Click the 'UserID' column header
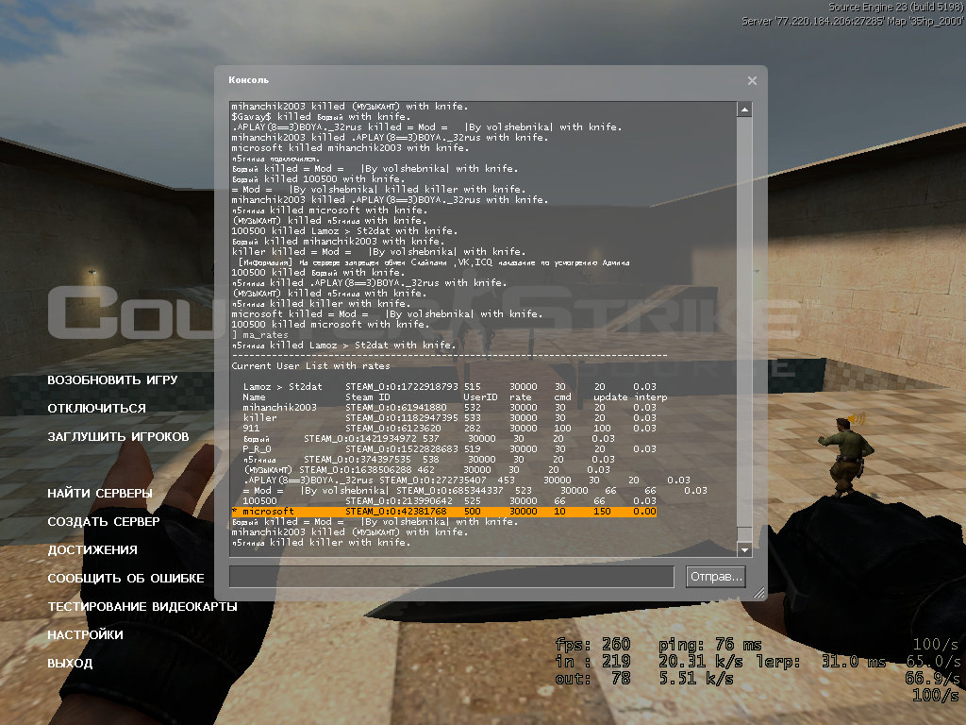 (x=480, y=397)
